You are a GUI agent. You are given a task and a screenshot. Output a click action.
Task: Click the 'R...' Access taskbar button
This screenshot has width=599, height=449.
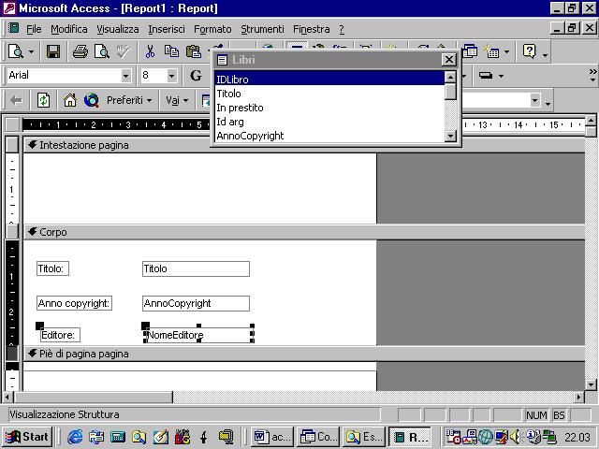click(x=410, y=437)
